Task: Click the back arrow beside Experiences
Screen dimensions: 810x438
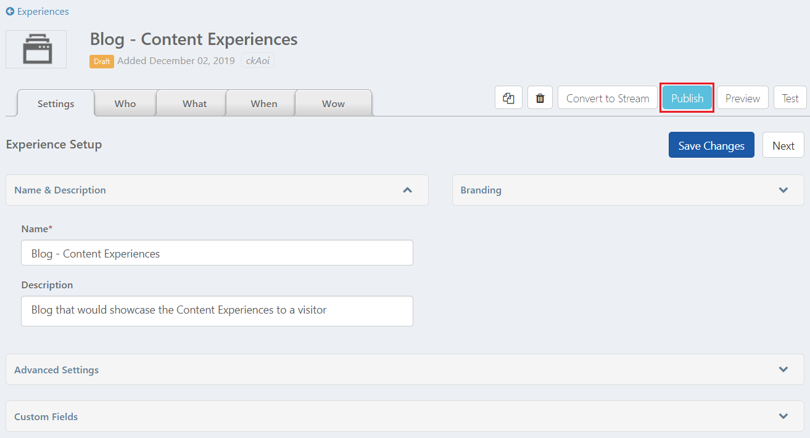Action: pyautogui.click(x=10, y=11)
